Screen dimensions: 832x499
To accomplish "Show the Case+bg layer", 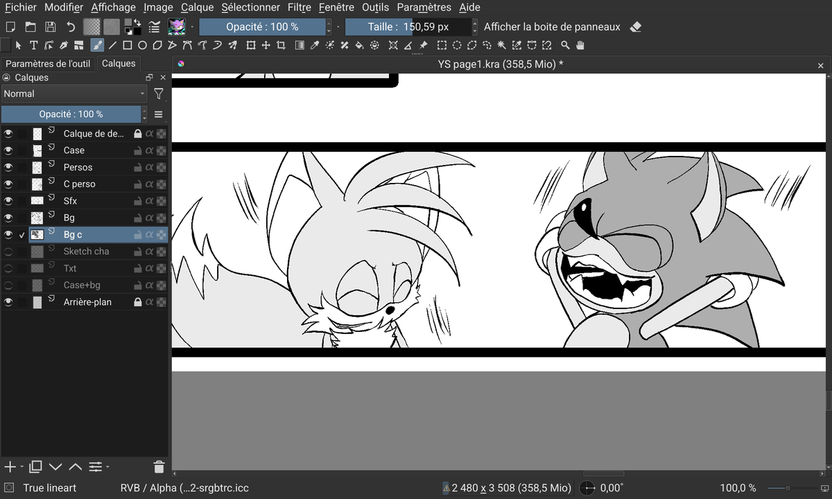I will coord(8,285).
